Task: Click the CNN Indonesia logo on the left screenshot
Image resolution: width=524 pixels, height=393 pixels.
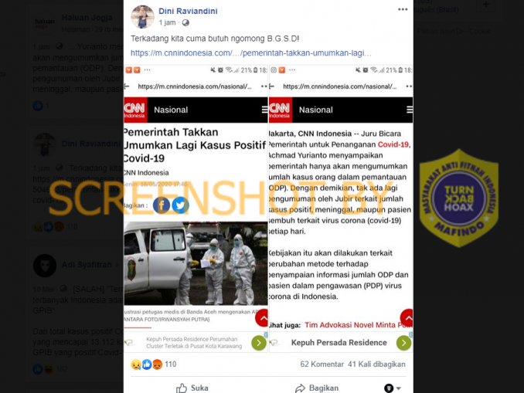Action: pos(135,110)
